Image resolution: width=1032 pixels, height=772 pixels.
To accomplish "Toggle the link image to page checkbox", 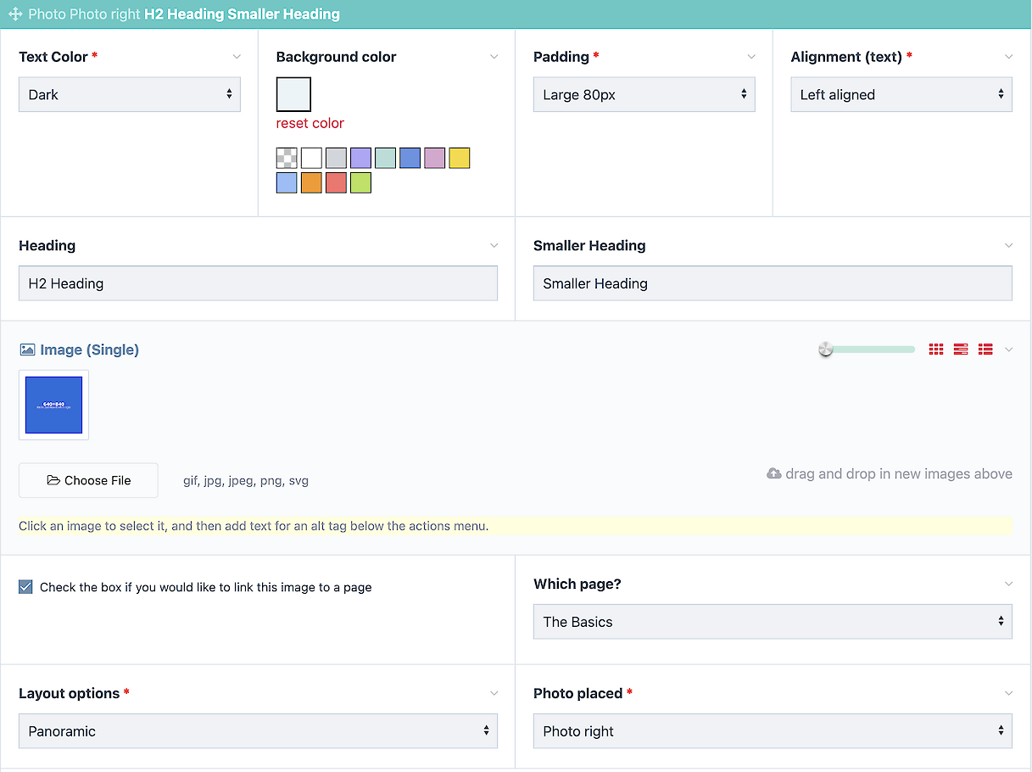I will click(x=26, y=587).
